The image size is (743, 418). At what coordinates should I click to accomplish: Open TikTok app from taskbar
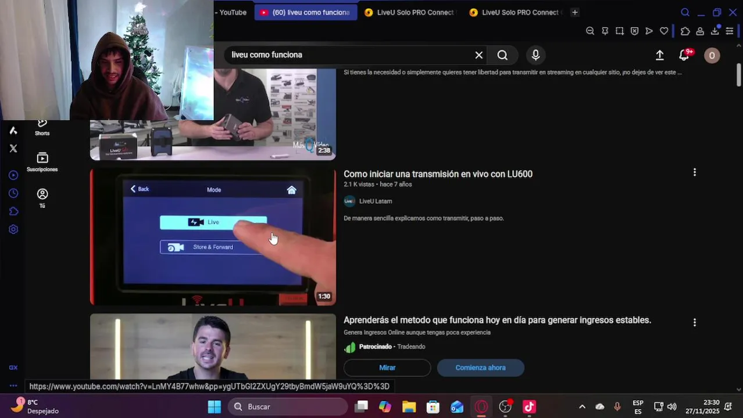point(529,407)
